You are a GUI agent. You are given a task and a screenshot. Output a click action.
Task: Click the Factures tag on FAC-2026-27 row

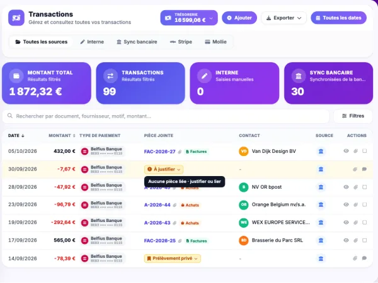[x=197, y=152]
